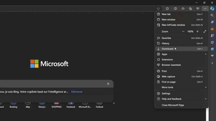Open Browser essentials menu entry
The height and width of the screenshot is (121, 216).
182,65
